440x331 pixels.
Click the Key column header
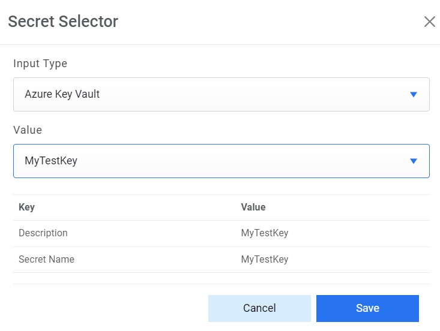pyautogui.click(x=26, y=207)
